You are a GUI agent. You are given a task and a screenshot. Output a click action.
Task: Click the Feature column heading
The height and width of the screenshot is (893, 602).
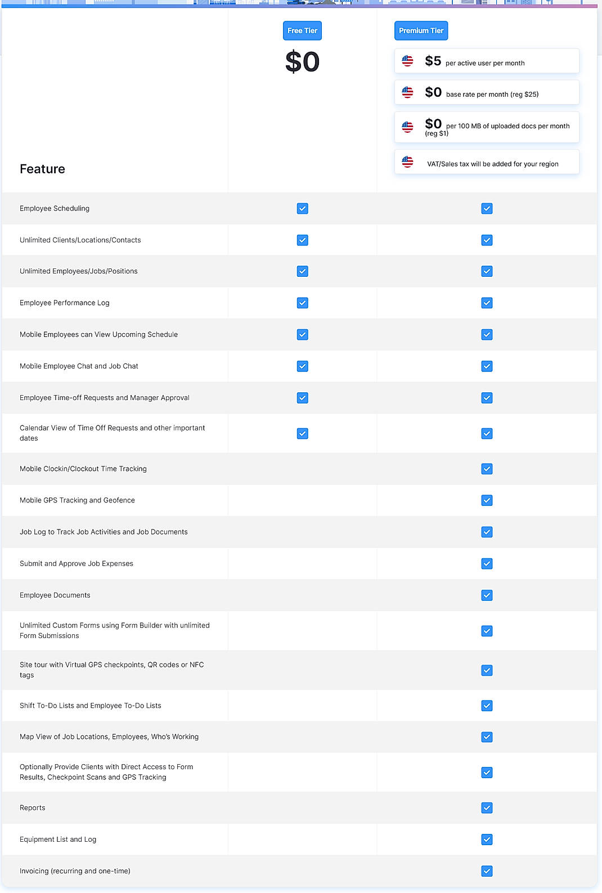coord(42,168)
